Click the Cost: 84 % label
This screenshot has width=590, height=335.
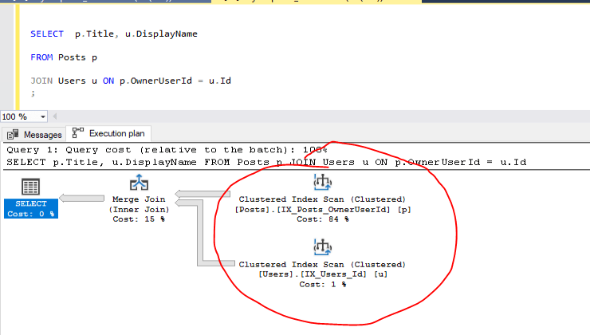coord(321,219)
